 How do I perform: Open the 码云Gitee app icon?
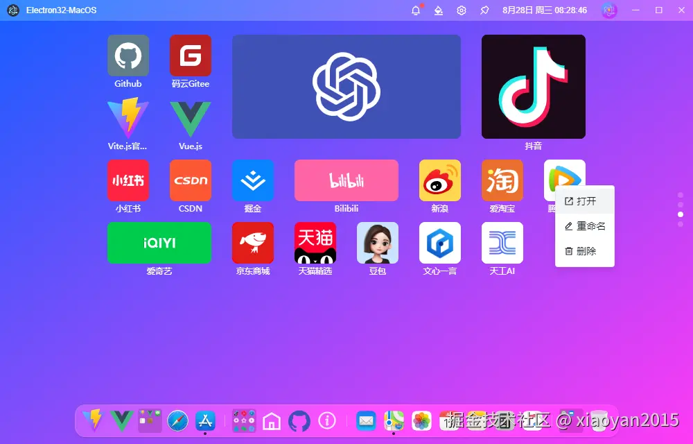tap(191, 55)
